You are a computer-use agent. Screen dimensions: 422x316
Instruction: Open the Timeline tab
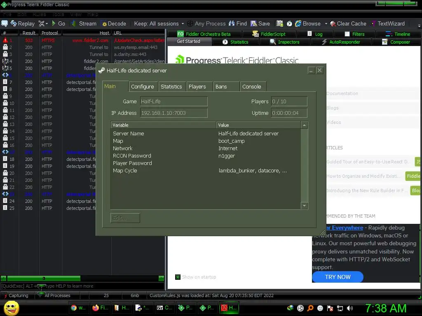pos(398,34)
